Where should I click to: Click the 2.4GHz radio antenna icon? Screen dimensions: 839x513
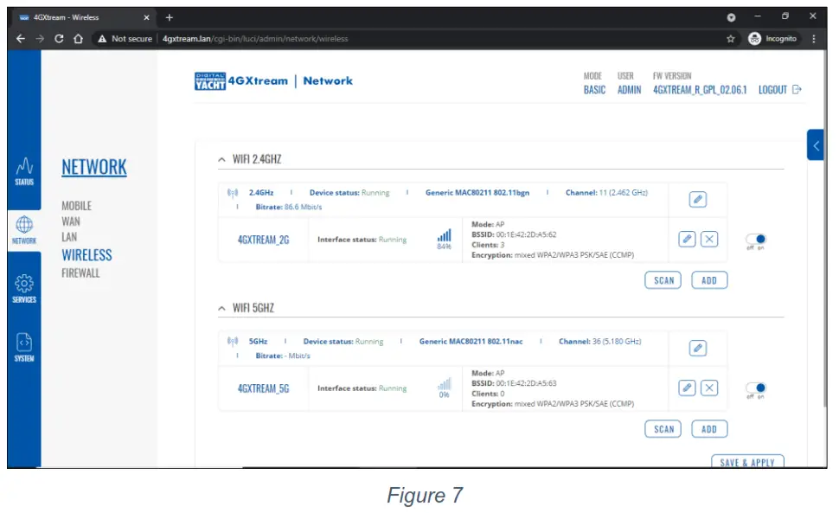point(232,193)
